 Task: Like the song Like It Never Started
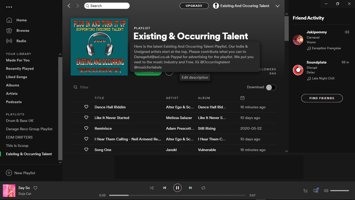coord(86,118)
